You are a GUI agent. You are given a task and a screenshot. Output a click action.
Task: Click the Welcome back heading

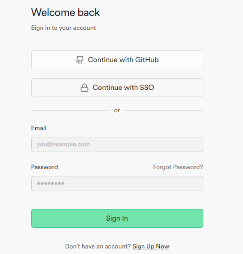point(65,13)
